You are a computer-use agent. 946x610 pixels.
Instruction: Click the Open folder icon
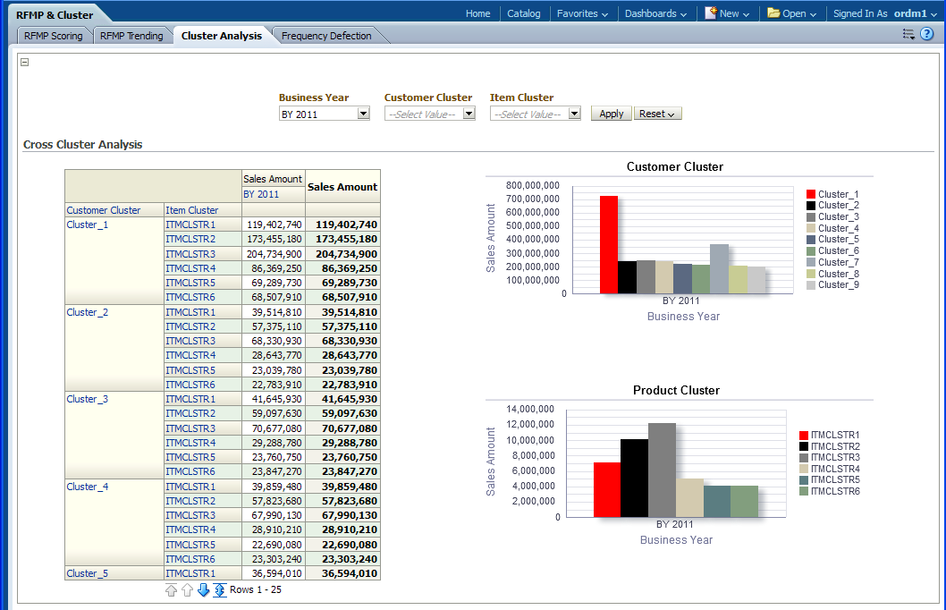coord(773,13)
